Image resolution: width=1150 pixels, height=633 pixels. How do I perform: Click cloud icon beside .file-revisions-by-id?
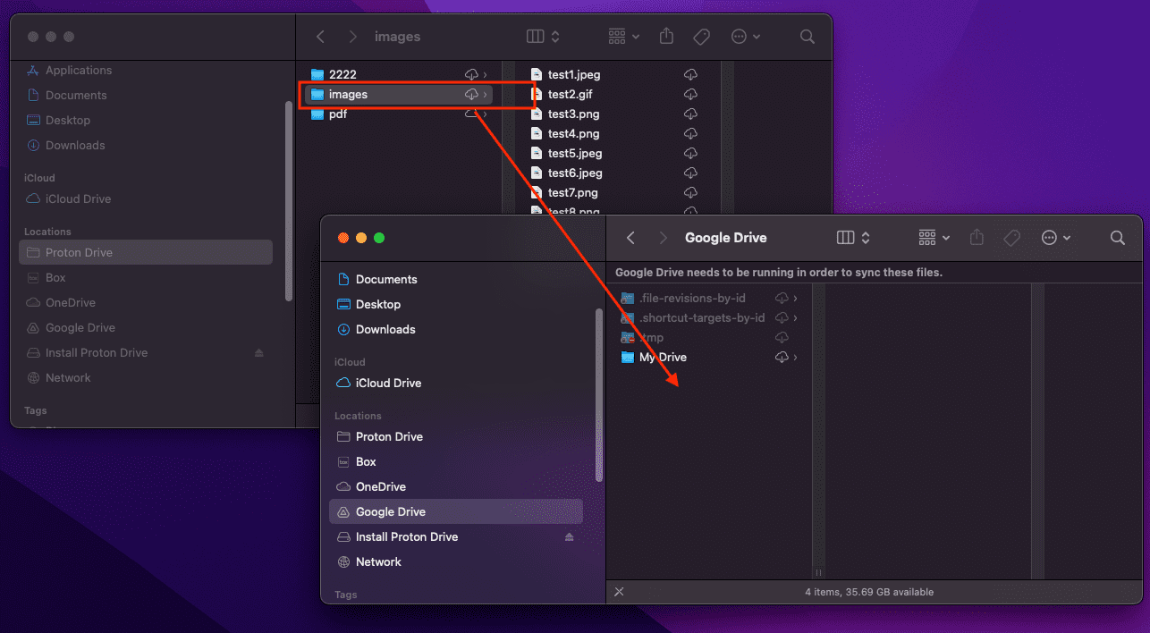coord(782,298)
